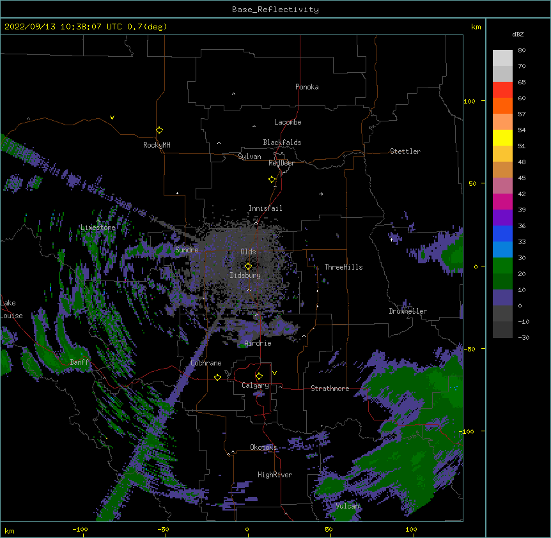
Task: Click the Lake Louise label at left edge
Action: coord(12,309)
